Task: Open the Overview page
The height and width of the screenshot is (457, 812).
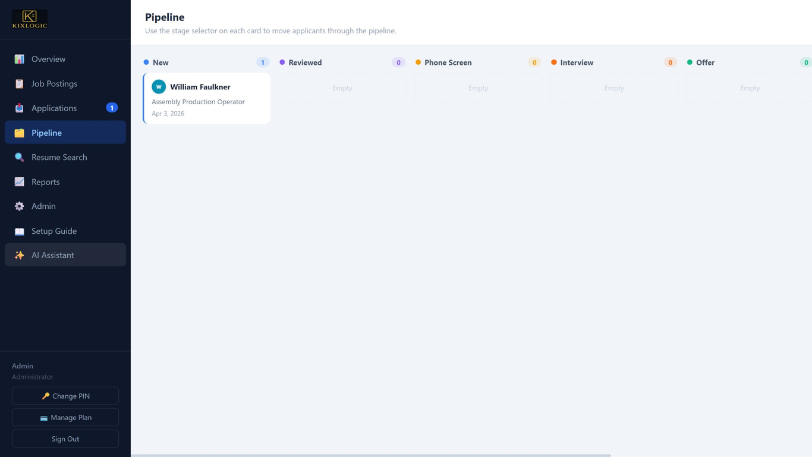Action: [65, 59]
